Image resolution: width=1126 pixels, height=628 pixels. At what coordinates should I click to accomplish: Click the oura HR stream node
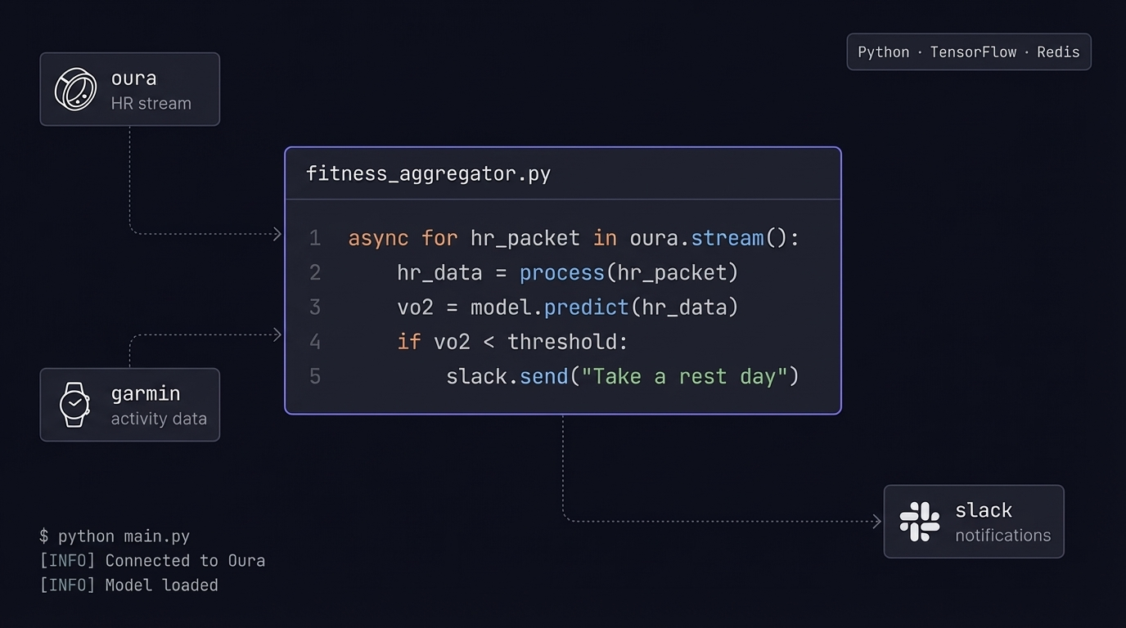coord(129,88)
